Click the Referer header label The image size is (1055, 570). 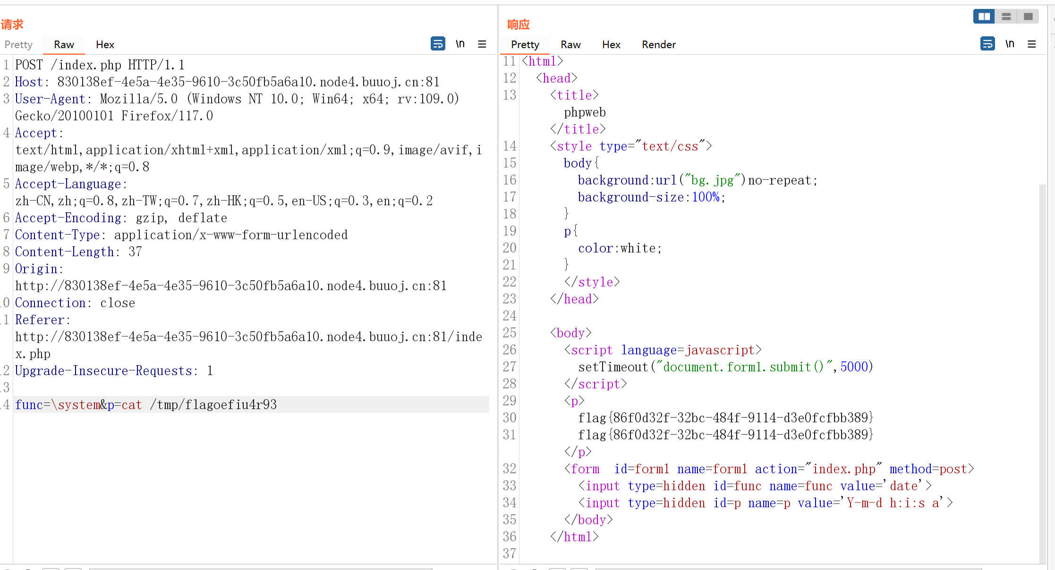[43, 320]
